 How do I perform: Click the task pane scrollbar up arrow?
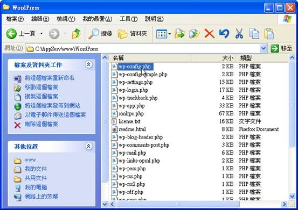click(105, 57)
